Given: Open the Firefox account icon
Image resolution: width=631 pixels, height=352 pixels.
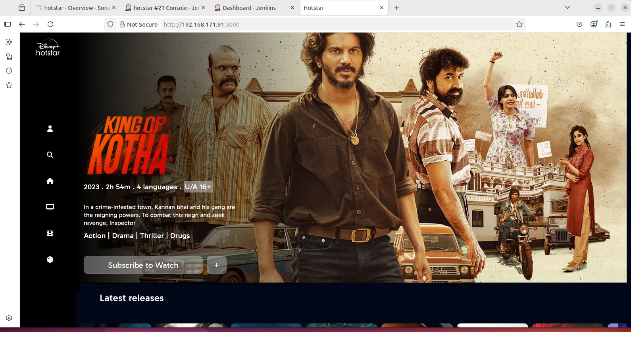Looking at the screenshot, I should 594,24.
